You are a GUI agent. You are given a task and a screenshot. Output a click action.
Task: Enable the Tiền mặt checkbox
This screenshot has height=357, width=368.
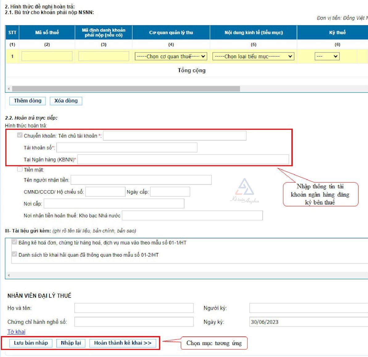[x=20, y=169]
